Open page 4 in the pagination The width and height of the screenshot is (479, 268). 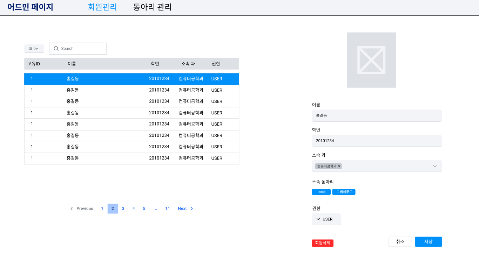point(134,209)
